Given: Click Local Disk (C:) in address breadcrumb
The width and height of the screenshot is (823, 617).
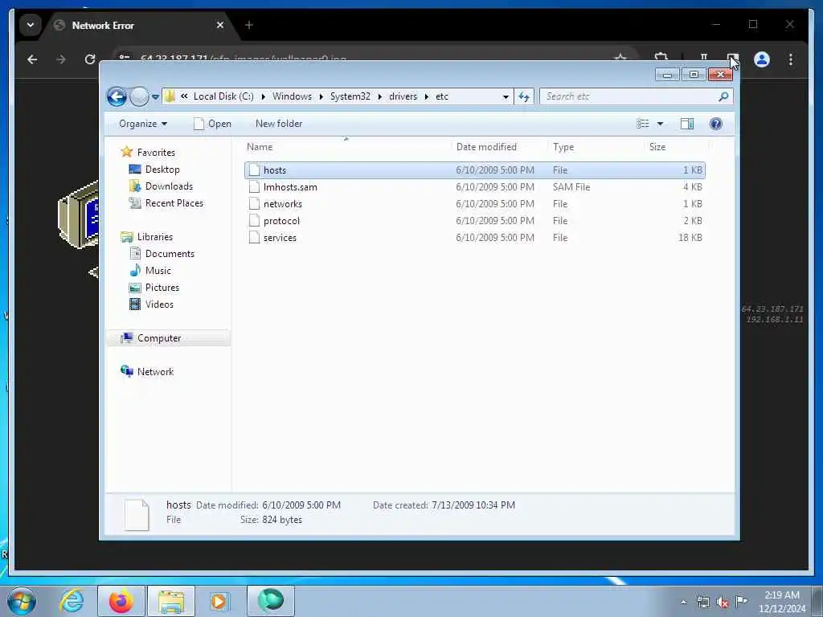Looking at the screenshot, I should (223, 96).
